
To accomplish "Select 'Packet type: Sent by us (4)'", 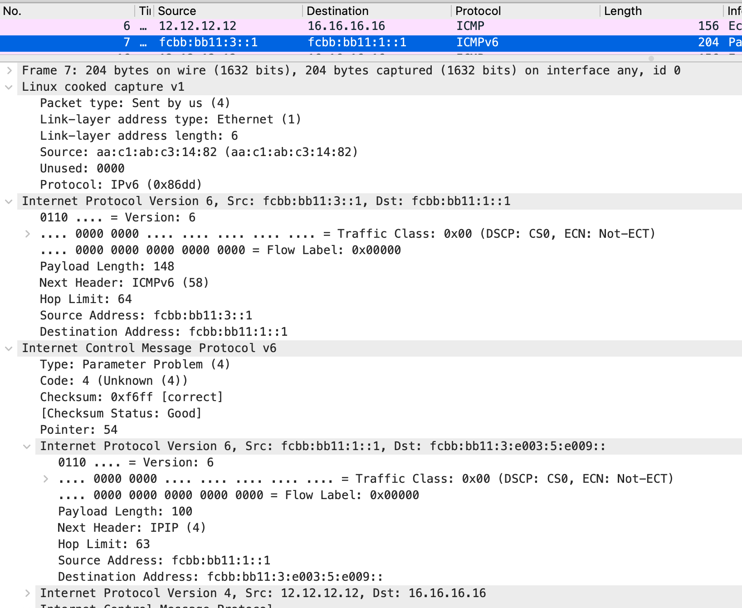I will click(135, 103).
